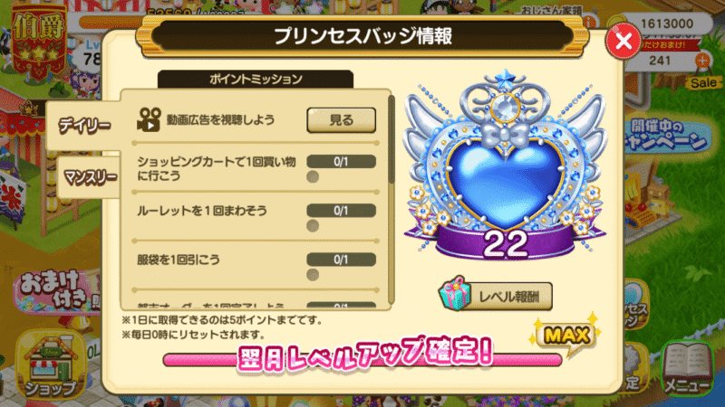725x407 pixels.
Task: Click the 服袋 mission completion dot
Action: point(313,275)
